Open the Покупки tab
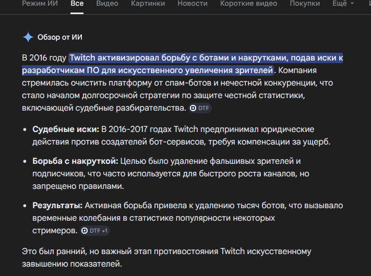Screen dimensions: 371x276 tap(305, 4)
